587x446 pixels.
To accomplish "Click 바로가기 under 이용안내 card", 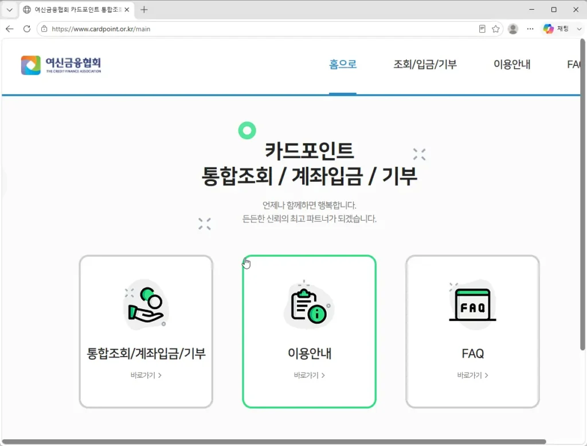I will tap(309, 375).
